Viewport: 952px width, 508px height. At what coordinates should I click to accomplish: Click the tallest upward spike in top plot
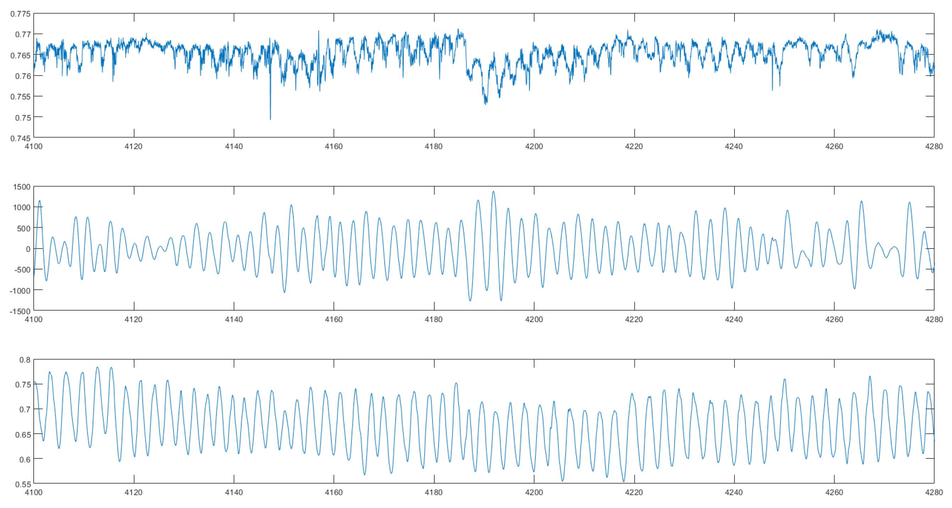pos(319,32)
